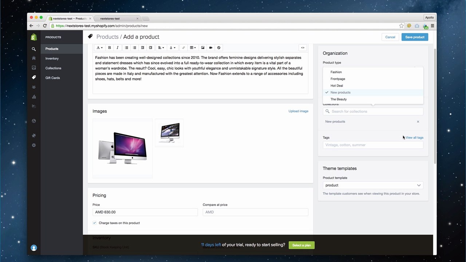The height and width of the screenshot is (262, 466).
Task: Open Inventory in the sidebar submenu
Action: click(52, 59)
